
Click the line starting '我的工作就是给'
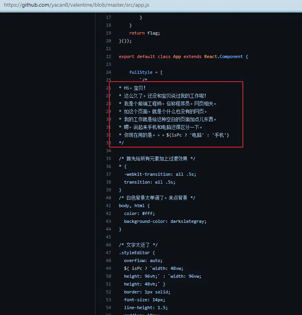click(x=168, y=119)
